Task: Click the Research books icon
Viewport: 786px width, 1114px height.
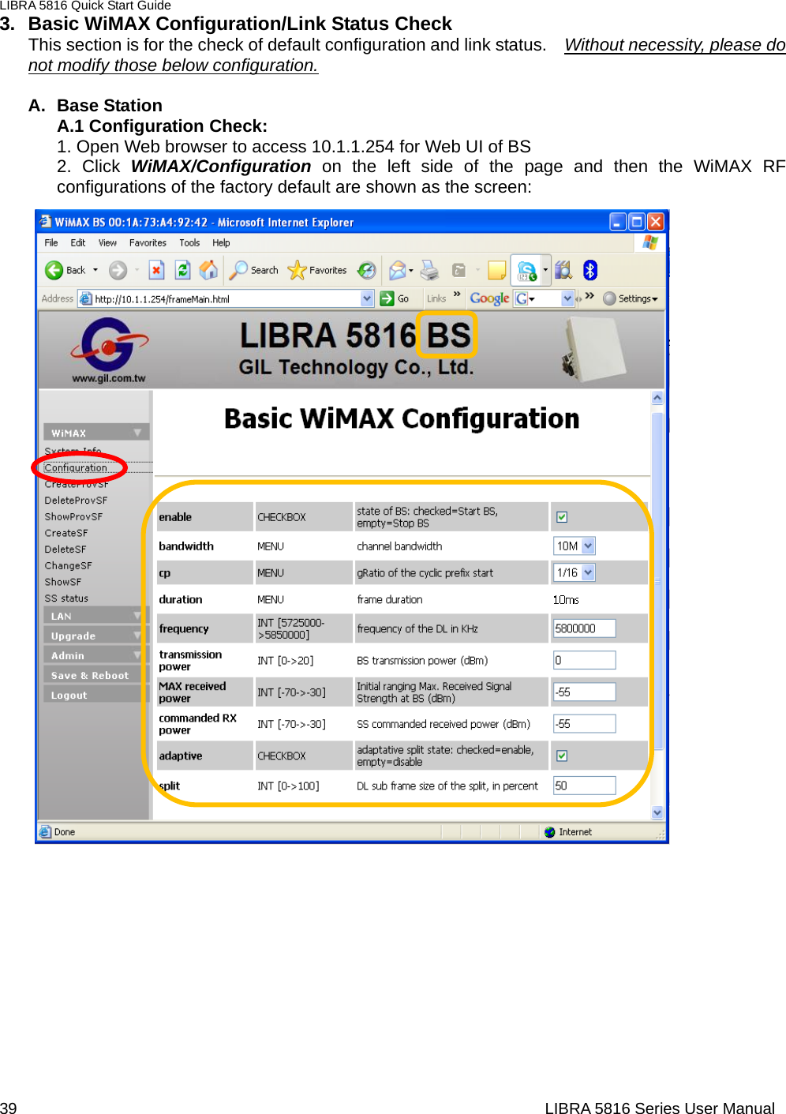Action: coord(563,270)
